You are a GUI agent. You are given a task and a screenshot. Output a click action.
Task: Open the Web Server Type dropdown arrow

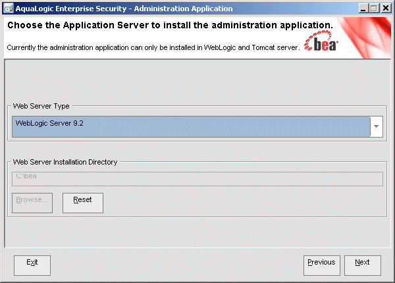(x=376, y=126)
